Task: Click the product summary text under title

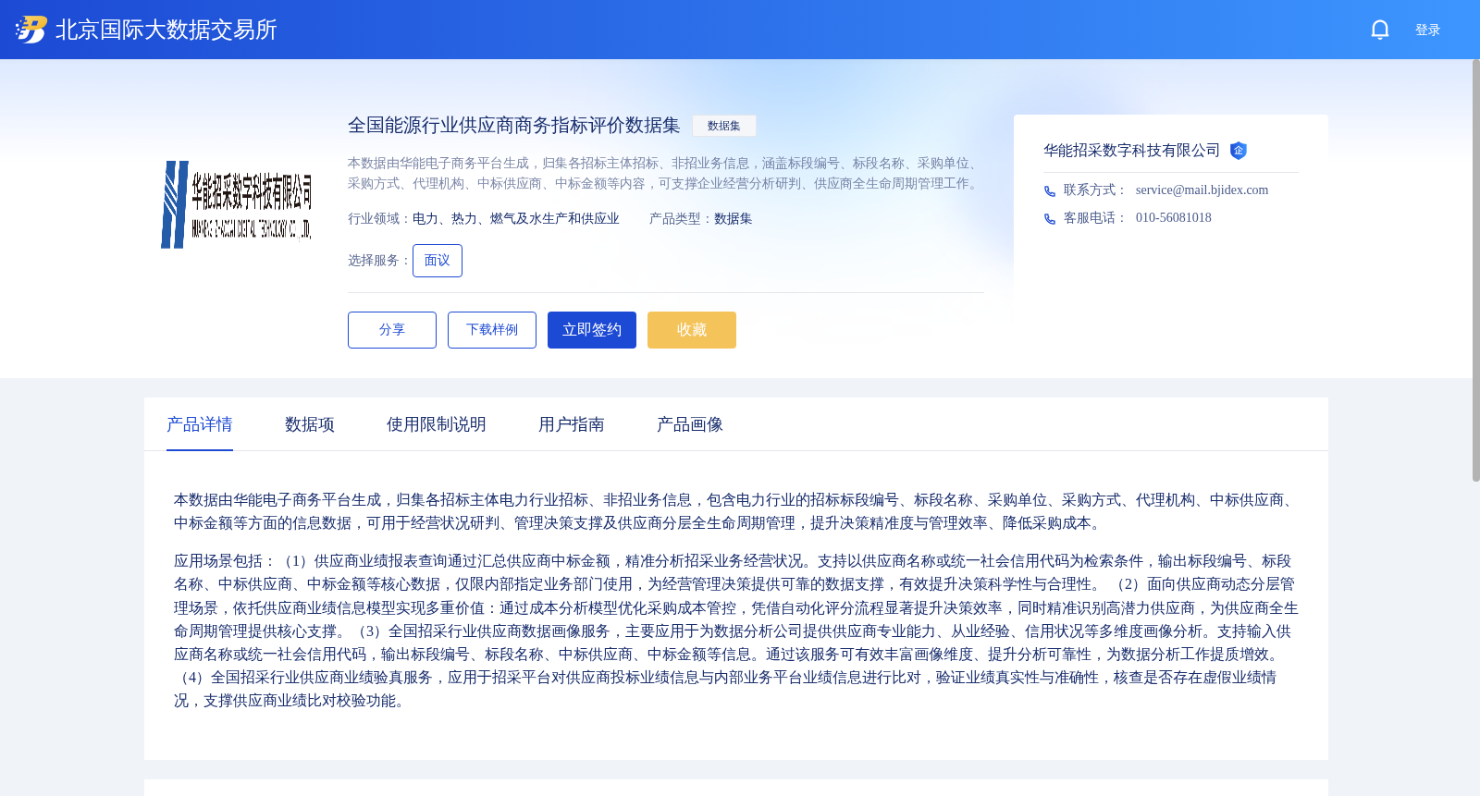Action: coord(665,174)
